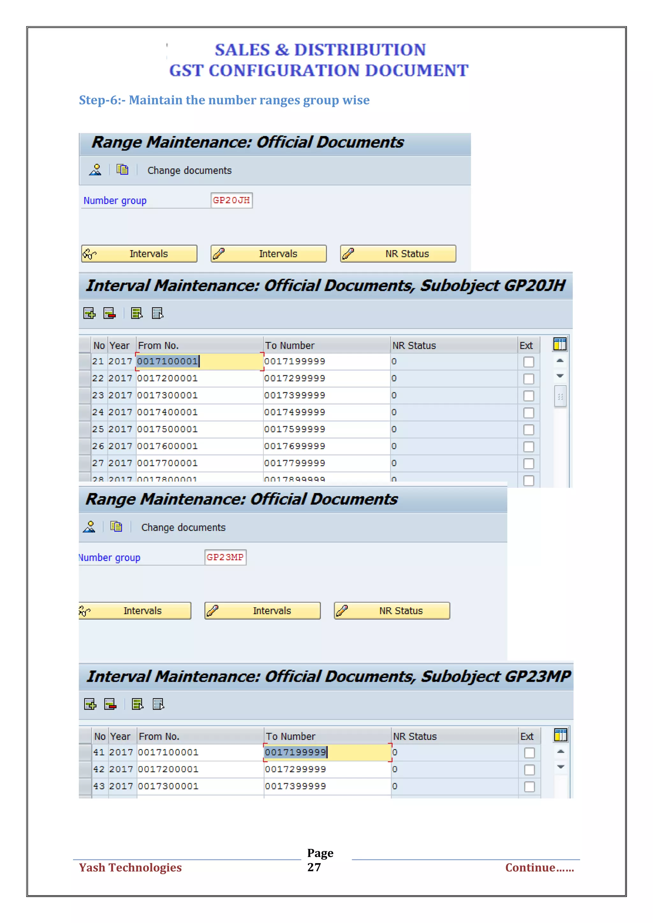Viewport: 653px width, 923px height.
Task: Select row 24 using its row selector
Action: click(84, 412)
